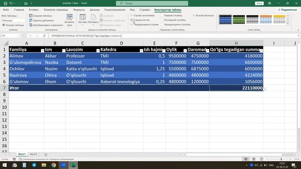
Task: Open the Рецензирование ribbon tab
Action: tap(115, 10)
